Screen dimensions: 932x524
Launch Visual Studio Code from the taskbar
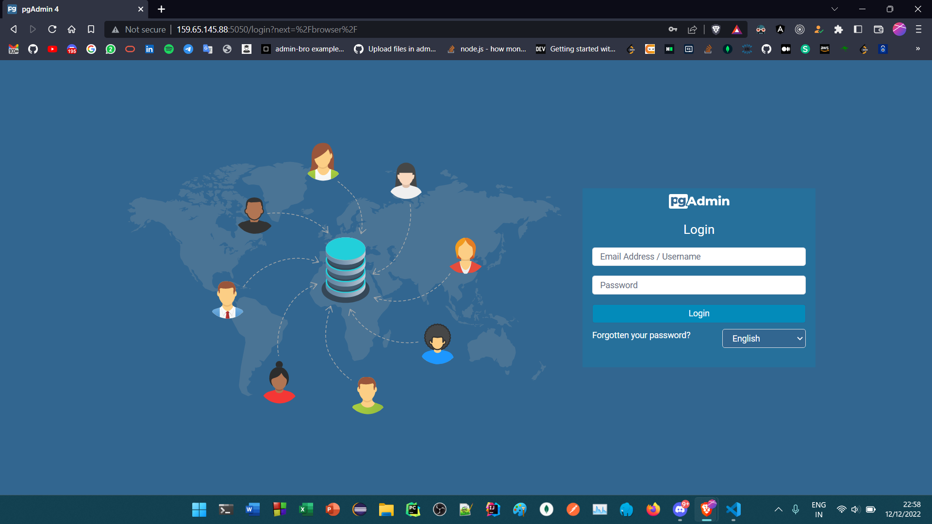(x=733, y=509)
